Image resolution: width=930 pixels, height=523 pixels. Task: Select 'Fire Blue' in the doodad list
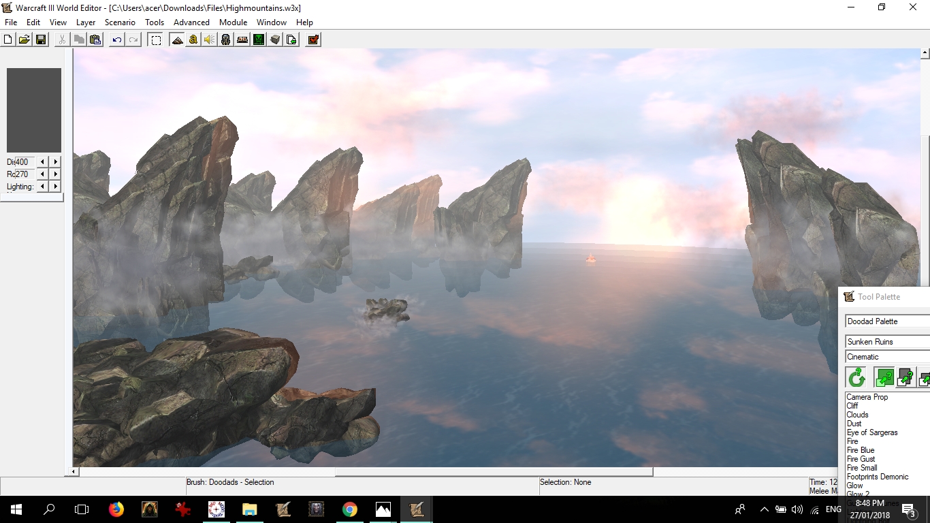pos(861,450)
